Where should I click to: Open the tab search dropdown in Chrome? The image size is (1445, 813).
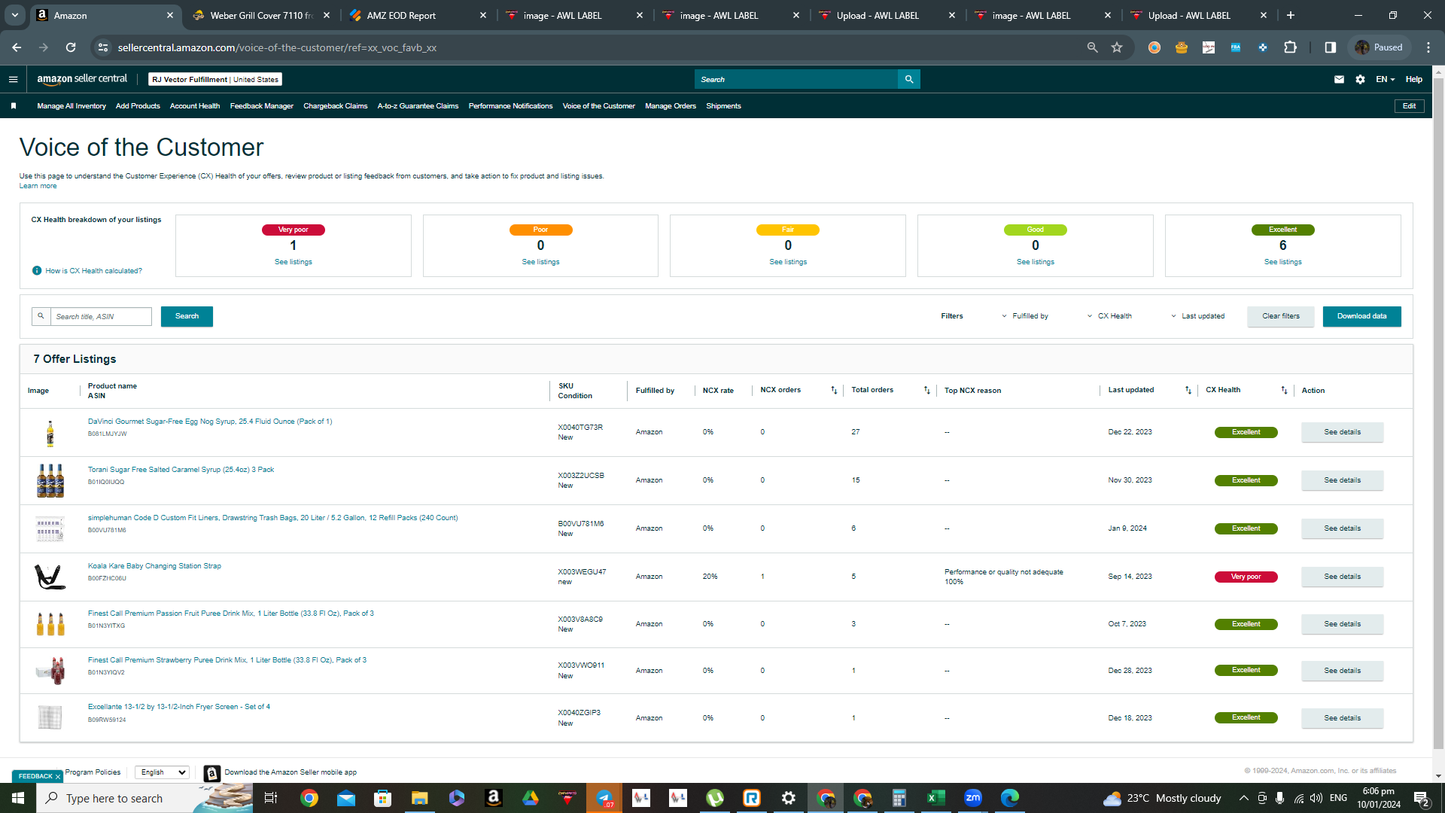coord(14,15)
